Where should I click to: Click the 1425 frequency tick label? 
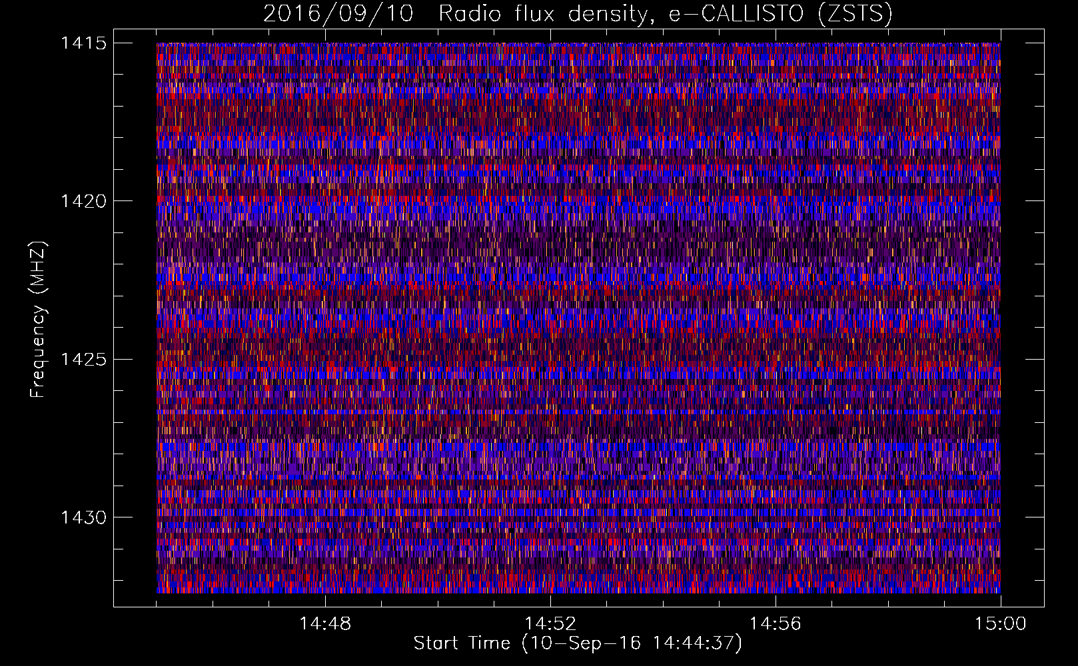click(x=83, y=360)
